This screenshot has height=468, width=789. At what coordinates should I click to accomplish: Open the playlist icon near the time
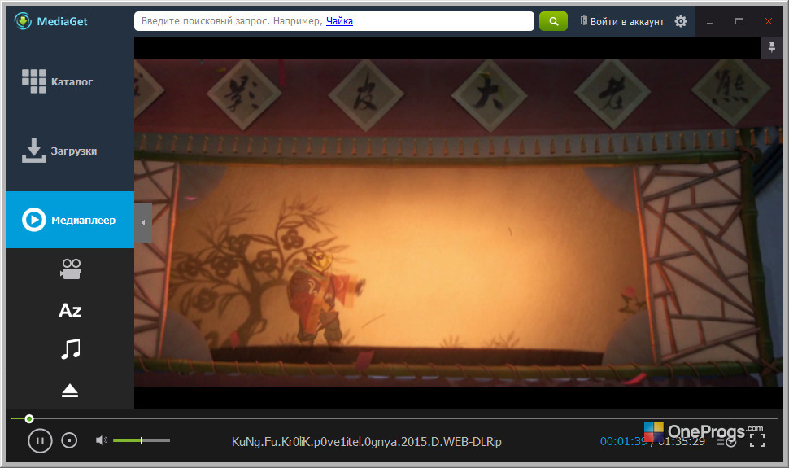click(x=727, y=442)
